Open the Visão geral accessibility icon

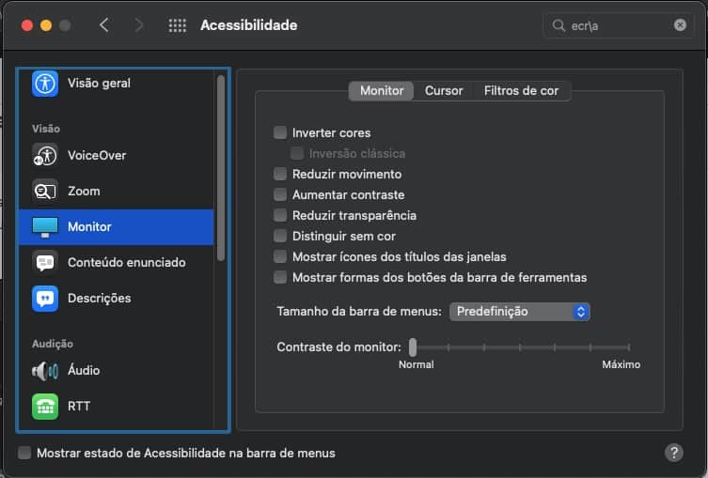(45, 83)
